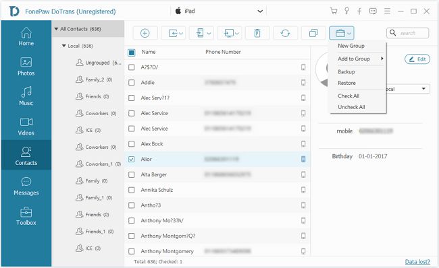This screenshot has height=268, width=439.
Task: Open the iPad device selector dropdown
Action: click(218, 11)
